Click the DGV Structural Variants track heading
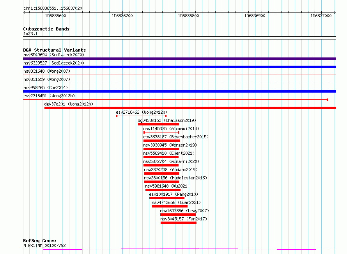The width and height of the screenshot is (347, 254). 55,50
